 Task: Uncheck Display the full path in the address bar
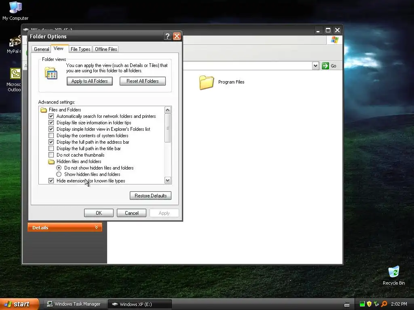pyautogui.click(x=51, y=142)
